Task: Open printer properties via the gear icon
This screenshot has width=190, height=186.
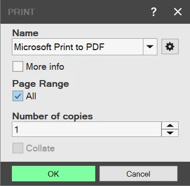Action: 170,47
